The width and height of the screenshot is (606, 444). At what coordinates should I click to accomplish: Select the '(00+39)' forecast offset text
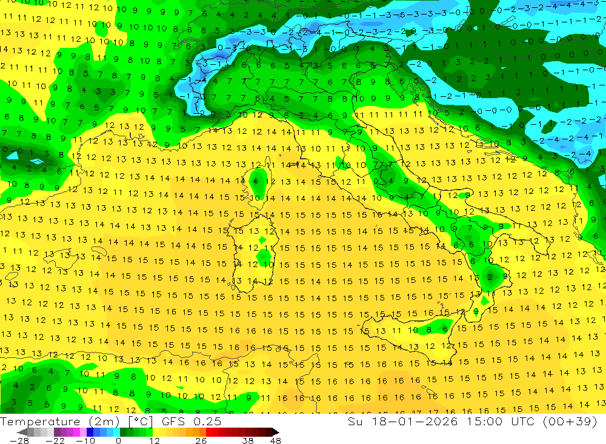571,422
